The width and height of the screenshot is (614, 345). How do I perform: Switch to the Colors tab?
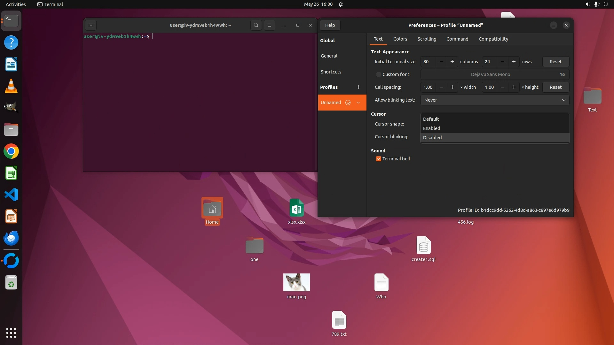400,39
